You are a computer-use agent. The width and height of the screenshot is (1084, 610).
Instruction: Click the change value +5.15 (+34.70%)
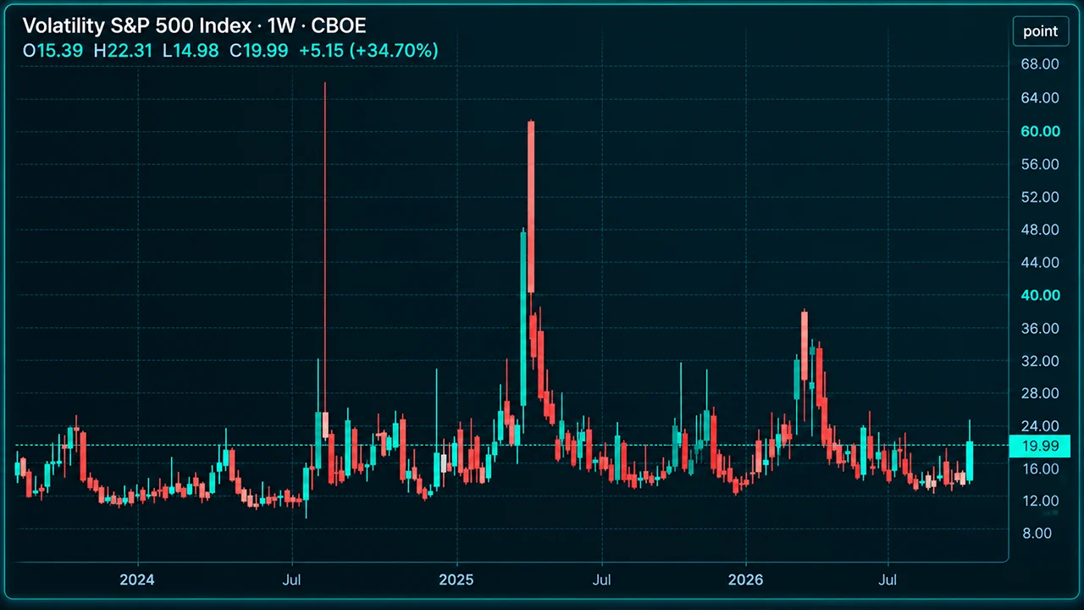(368, 51)
